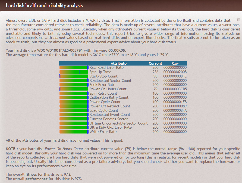Toggle the small checkbox at top right
This screenshot has height=183, width=242.
pos(238,20)
